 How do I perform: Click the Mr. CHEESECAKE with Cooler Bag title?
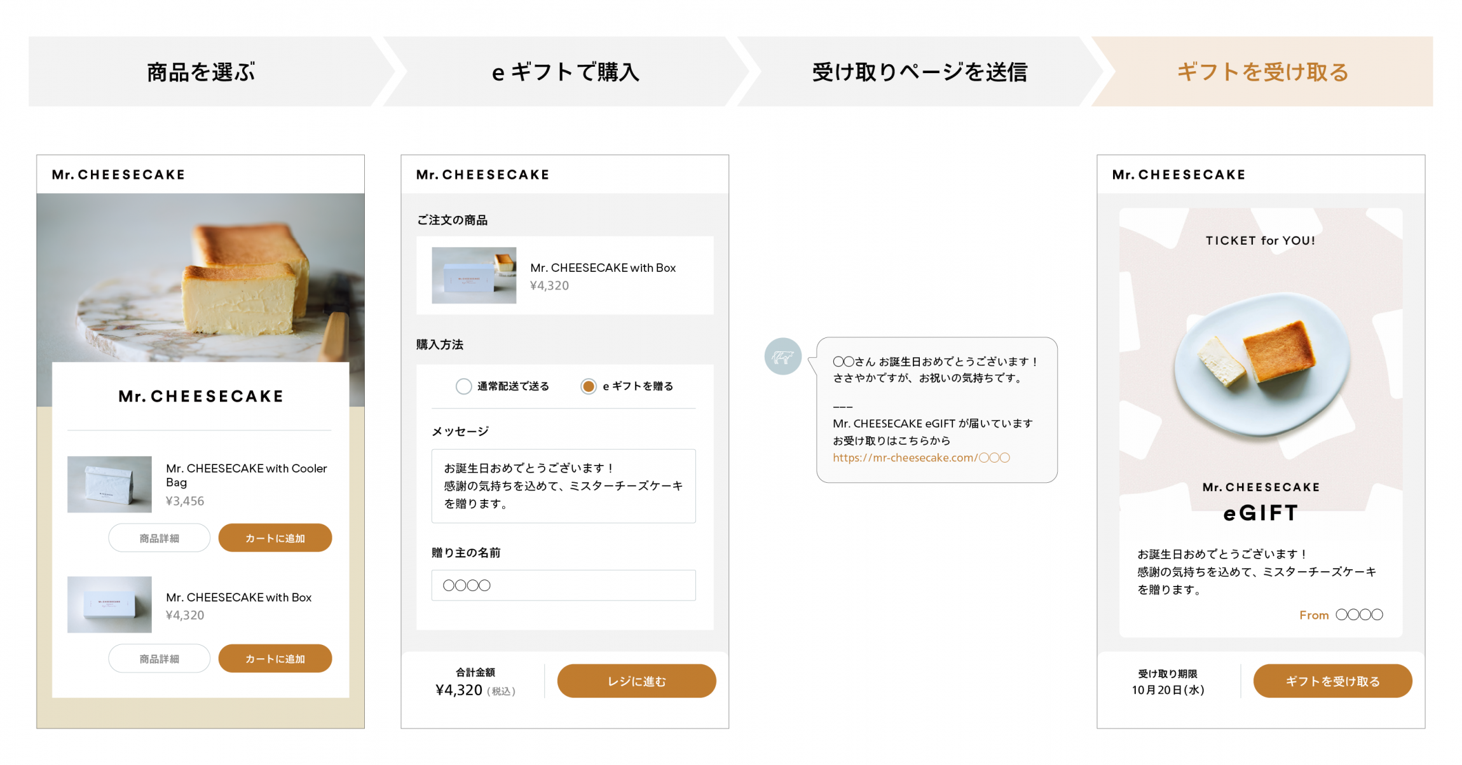click(247, 475)
